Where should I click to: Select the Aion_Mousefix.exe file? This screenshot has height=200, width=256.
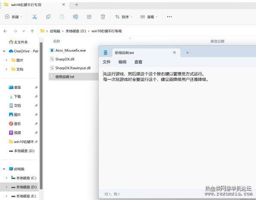tap(68, 50)
